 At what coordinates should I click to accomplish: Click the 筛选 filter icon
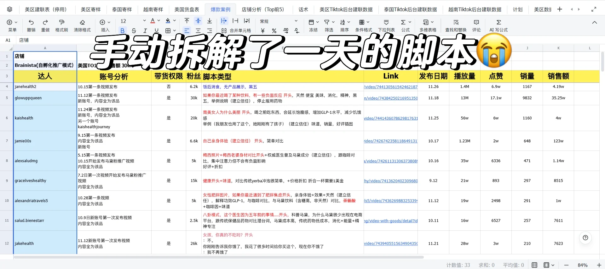[x=327, y=22]
